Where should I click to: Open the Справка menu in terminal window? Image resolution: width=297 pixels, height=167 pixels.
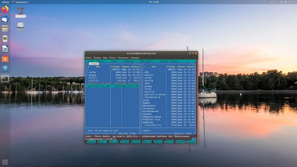click(x=135, y=58)
